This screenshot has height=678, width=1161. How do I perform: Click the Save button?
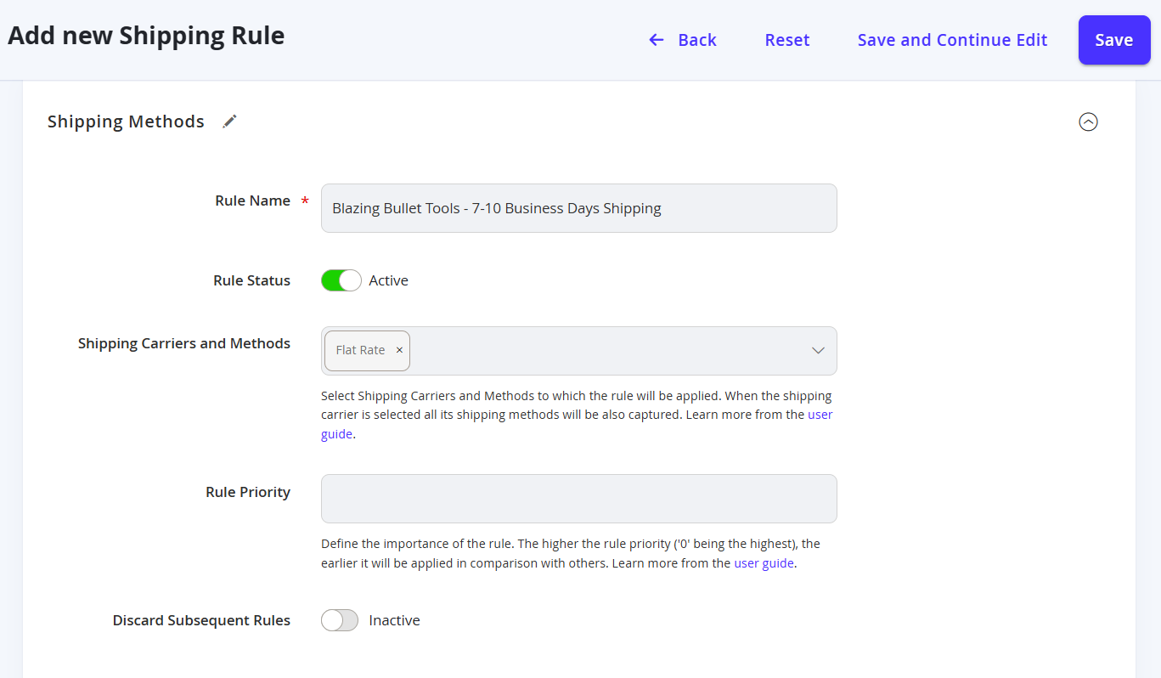coord(1114,40)
